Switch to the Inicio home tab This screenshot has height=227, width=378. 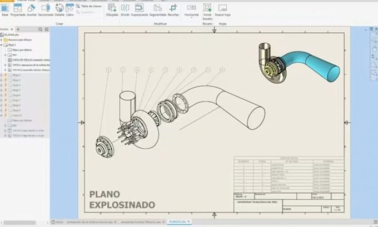[57, 222]
